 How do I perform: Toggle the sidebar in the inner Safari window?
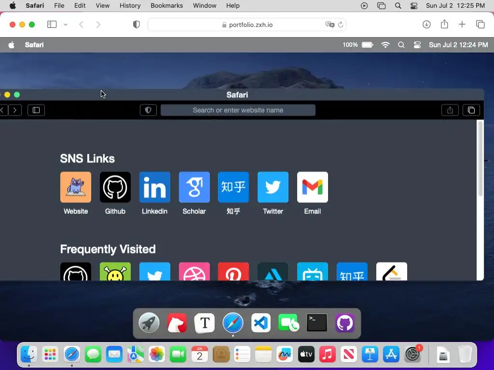(x=36, y=110)
